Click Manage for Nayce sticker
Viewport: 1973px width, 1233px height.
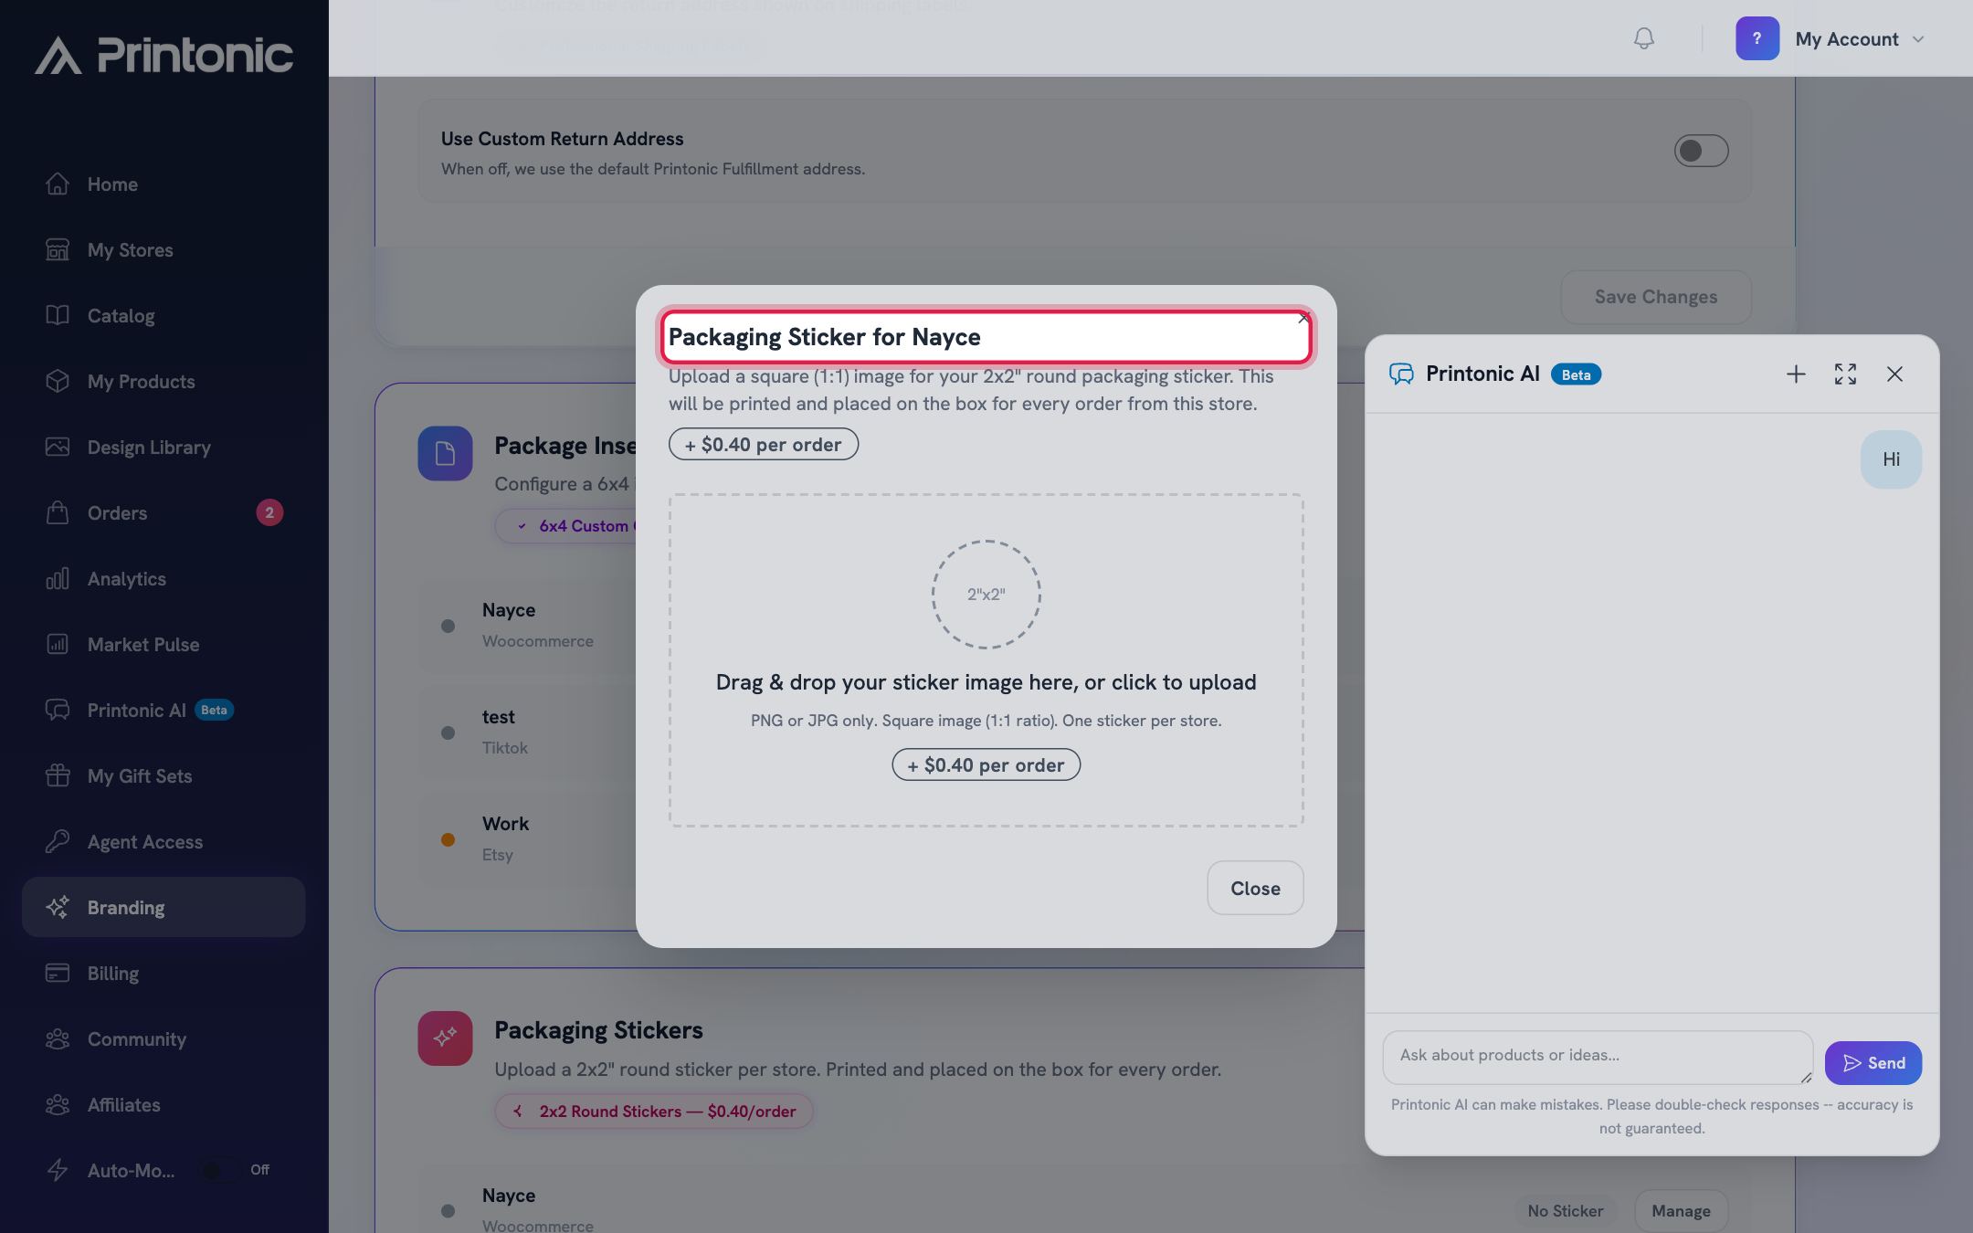point(1681,1210)
